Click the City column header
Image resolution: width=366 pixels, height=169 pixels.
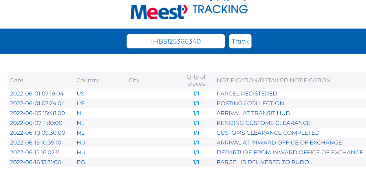click(134, 80)
